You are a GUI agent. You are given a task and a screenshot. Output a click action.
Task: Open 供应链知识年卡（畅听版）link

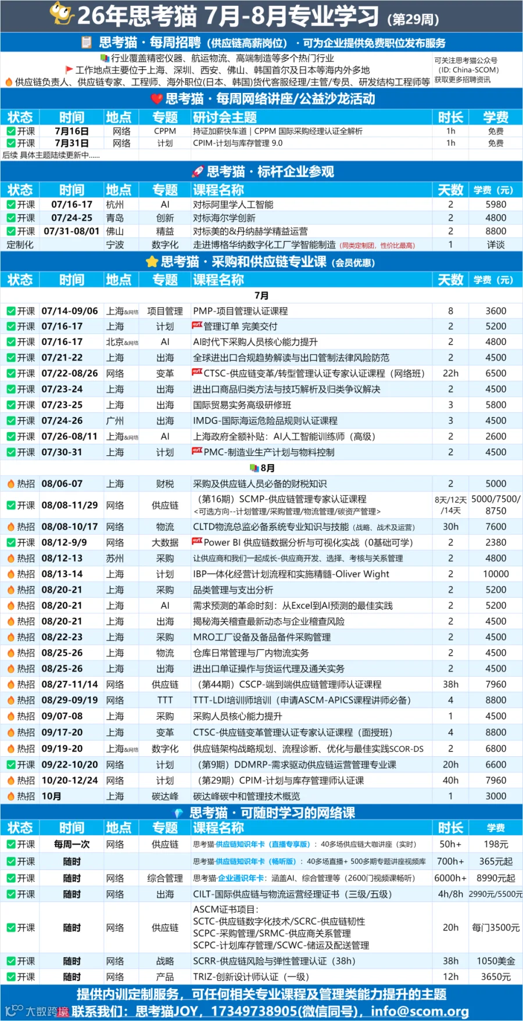pos(256,861)
